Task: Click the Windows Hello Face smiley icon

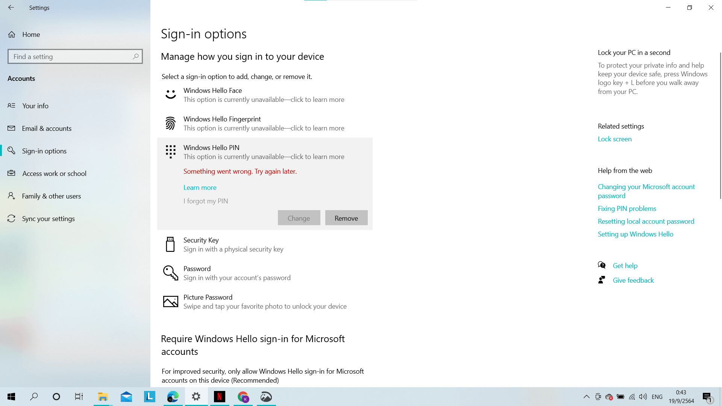Action: click(170, 95)
